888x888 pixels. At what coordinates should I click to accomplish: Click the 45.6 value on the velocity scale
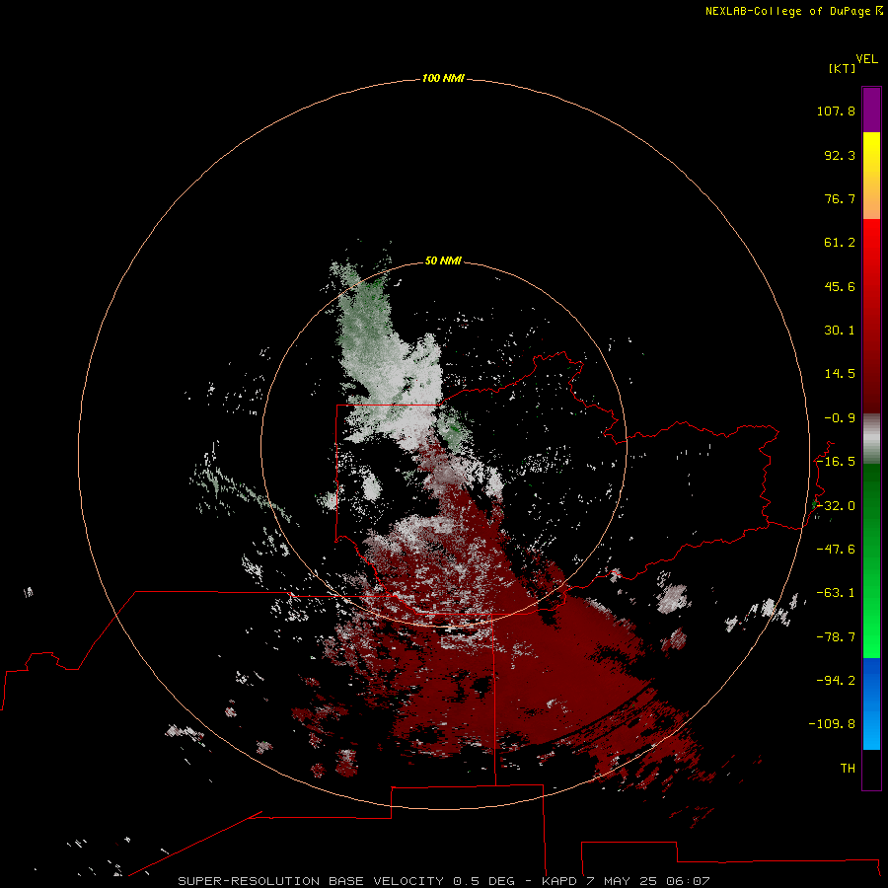coord(840,286)
